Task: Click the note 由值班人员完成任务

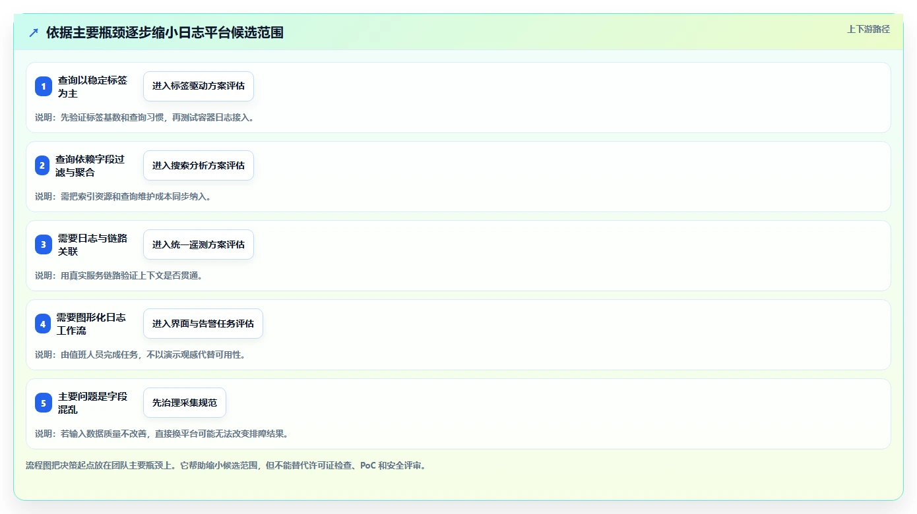Action: [100, 355]
